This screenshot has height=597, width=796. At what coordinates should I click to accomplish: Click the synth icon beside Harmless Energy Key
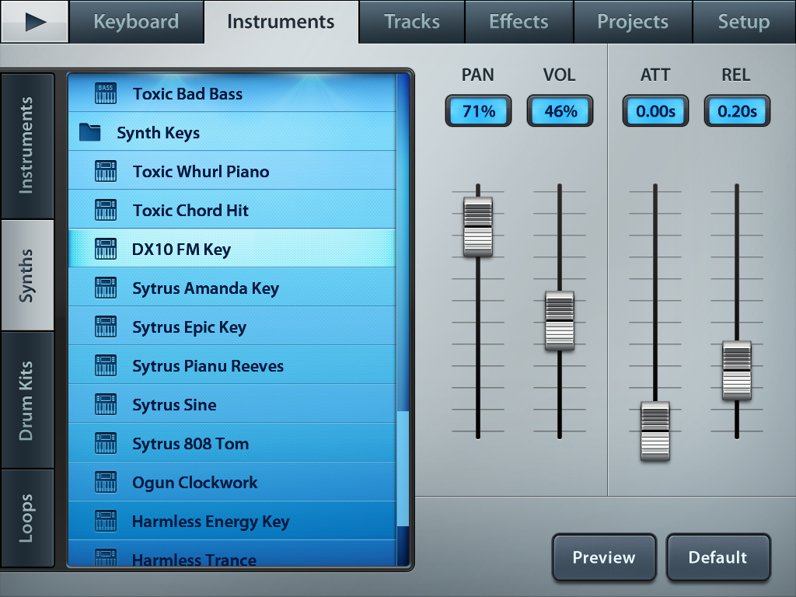[x=106, y=522]
